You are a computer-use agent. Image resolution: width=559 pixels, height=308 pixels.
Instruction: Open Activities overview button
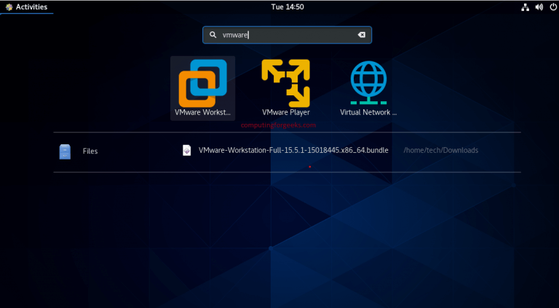click(27, 7)
